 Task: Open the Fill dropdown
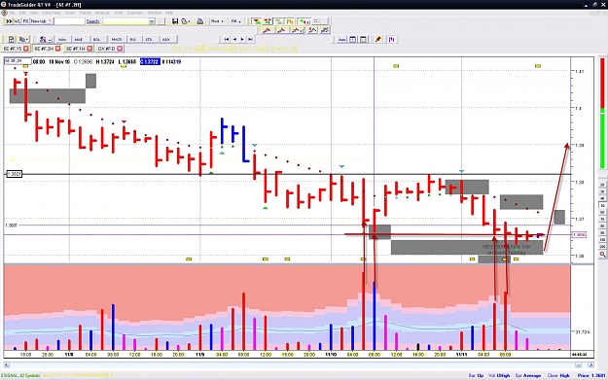(x=235, y=21)
